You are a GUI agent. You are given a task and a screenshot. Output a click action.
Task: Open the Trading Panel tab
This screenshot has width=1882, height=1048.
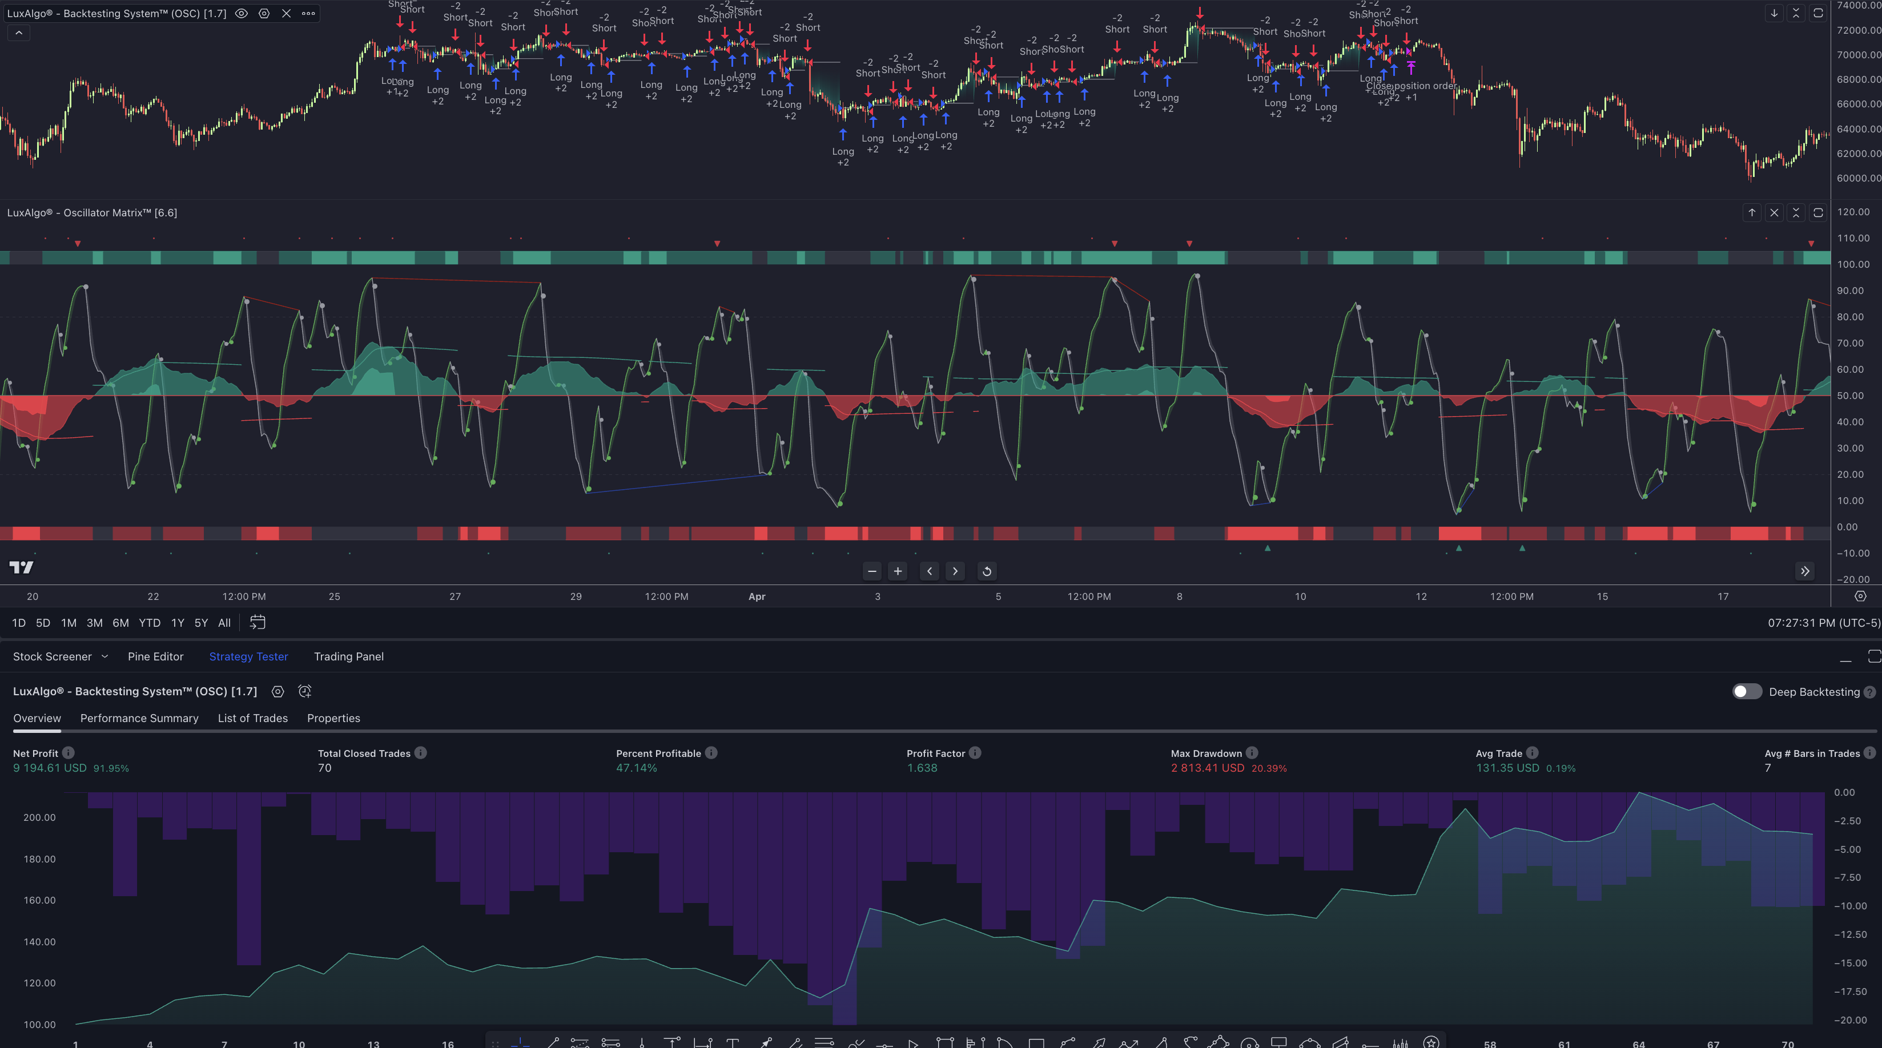348,656
